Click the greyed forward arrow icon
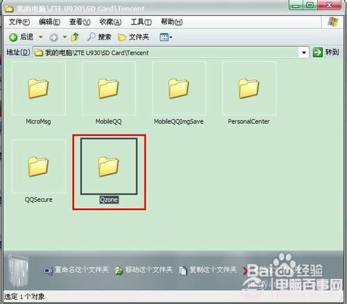This screenshot has height=304, width=347. tap(53, 37)
